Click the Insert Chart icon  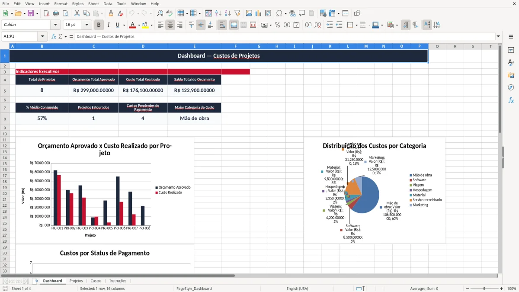(259, 13)
